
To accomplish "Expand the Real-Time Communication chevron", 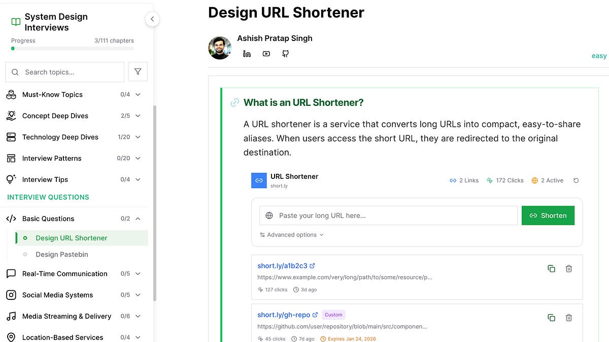I will pyautogui.click(x=138, y=274).
